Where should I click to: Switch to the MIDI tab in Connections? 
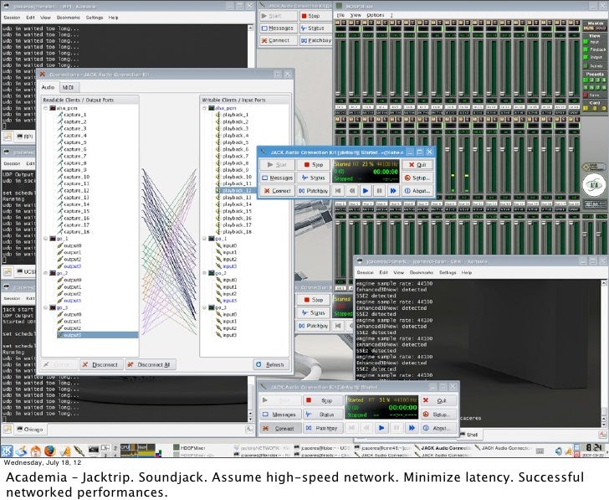tap(68, 87)
